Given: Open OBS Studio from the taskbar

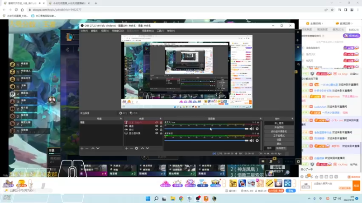Looking at the screenshot, I should (198, 198).
